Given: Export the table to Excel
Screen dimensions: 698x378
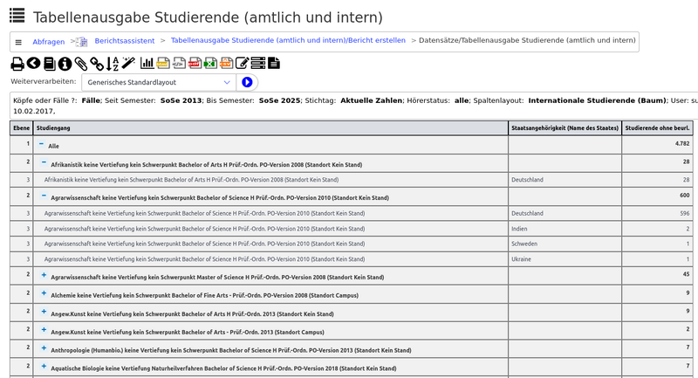Looking at the screenshot, I should click(209, 63).
